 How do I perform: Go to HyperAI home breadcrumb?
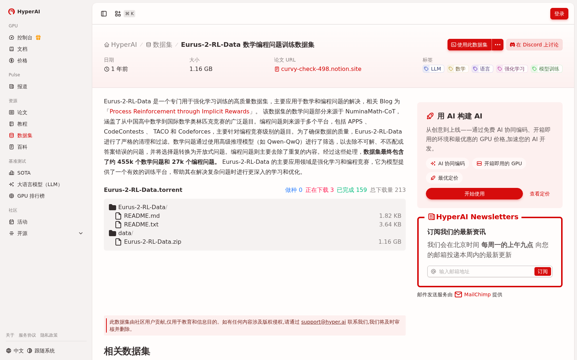point(120,45)
